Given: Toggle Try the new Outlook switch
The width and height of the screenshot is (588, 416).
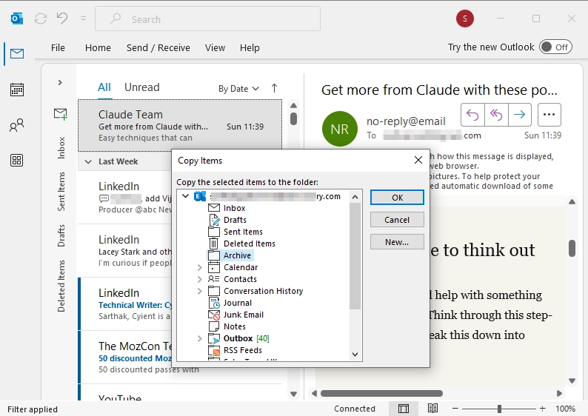Looking at the screenshot, I should [555, 47].
